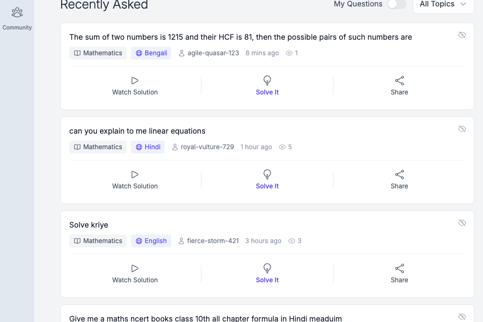Open the Community sidebar icon

click(17, 12)
